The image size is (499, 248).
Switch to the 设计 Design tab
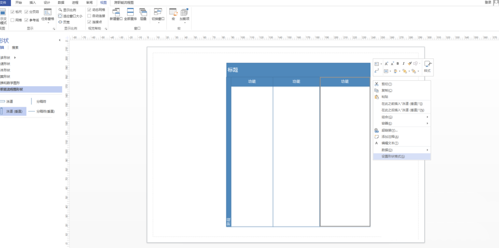[47, 2]
